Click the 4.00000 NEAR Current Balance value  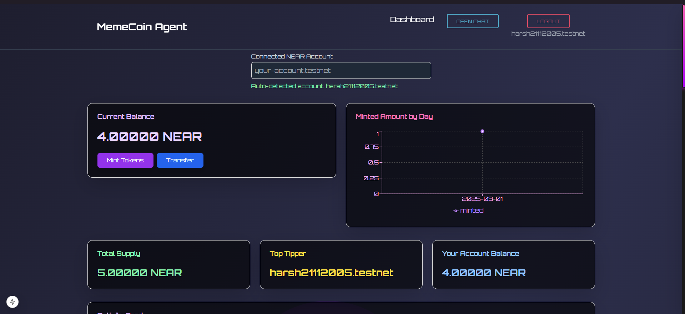point(150,137)
